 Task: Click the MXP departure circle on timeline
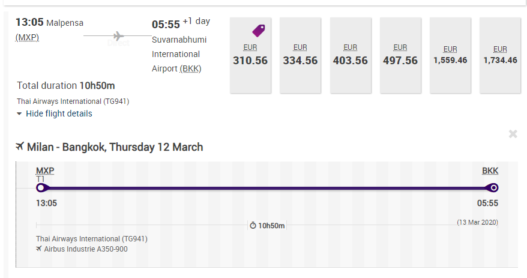tap(41, 188)
